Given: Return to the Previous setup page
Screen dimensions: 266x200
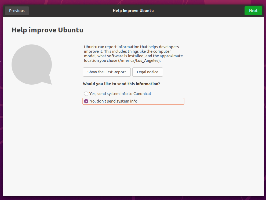Looking at the screenshot, I should point(17,11).
